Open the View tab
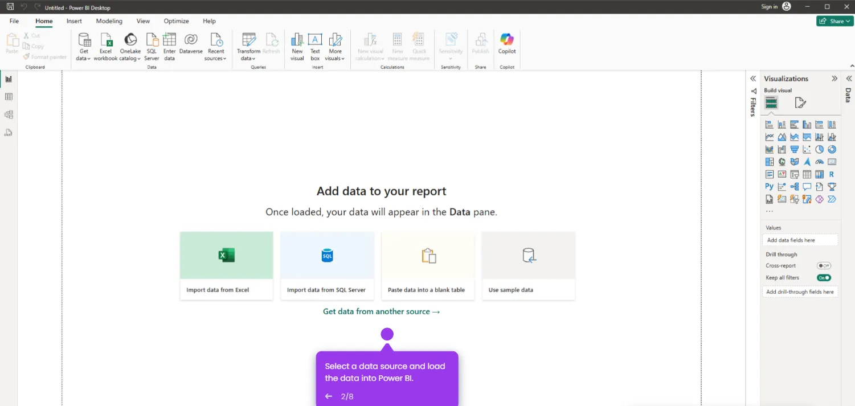Viewport: 855px width, 406px height. click(x=143, y=21)
